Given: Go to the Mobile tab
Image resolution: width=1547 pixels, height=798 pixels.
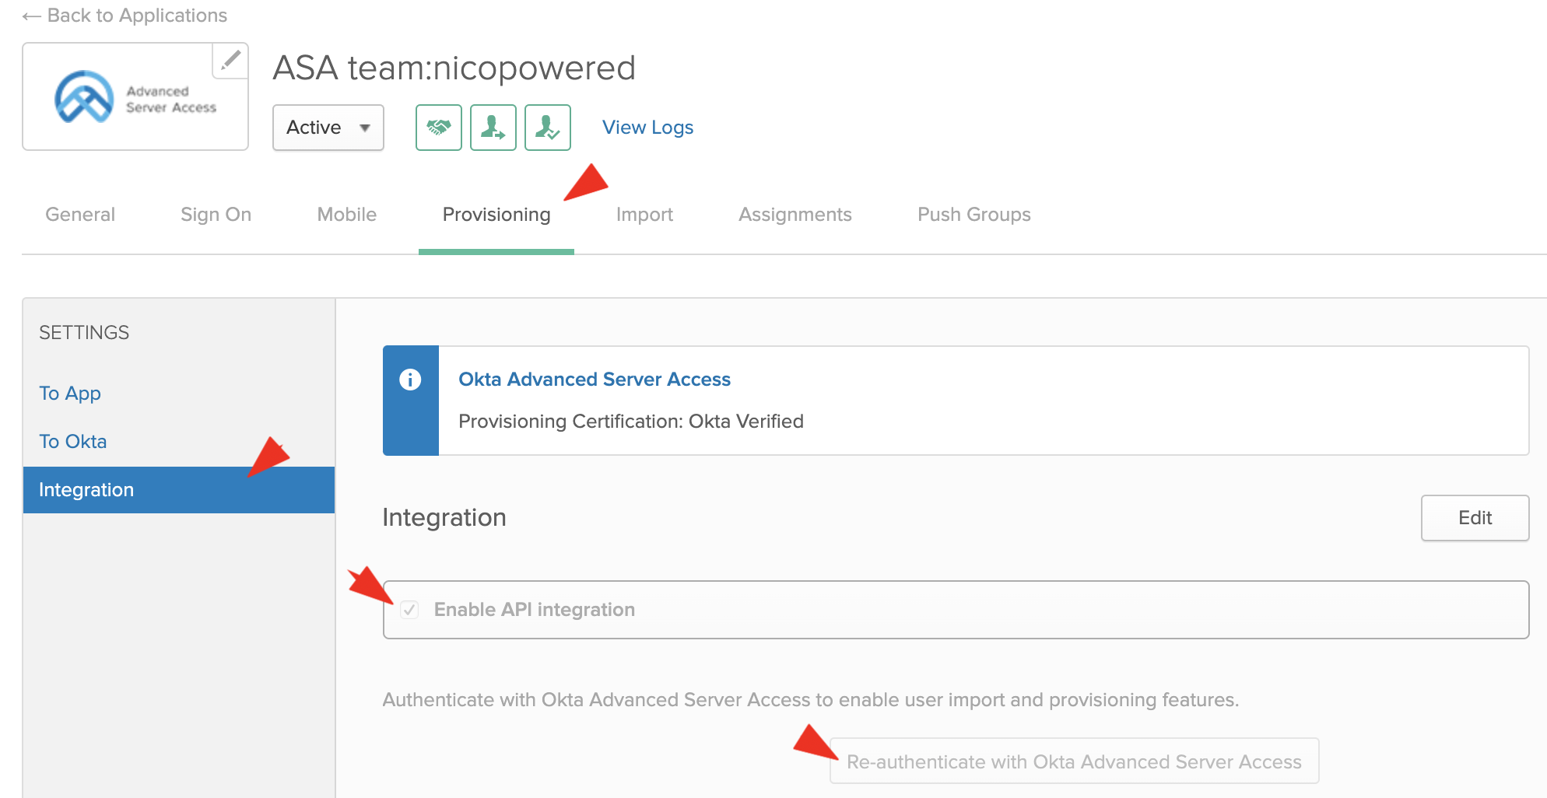Looking at the screenshot, I should 346,215.
